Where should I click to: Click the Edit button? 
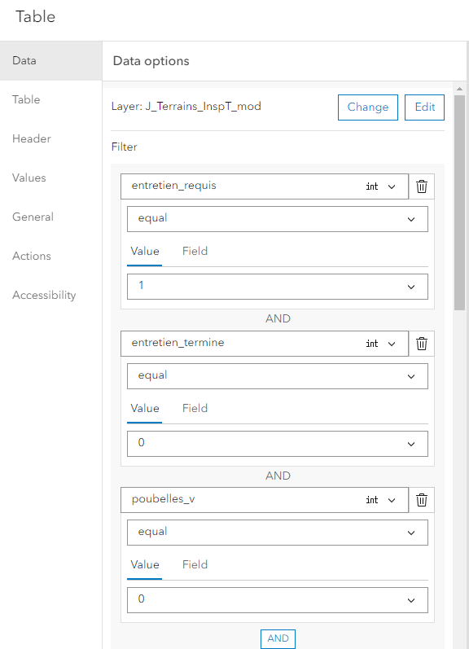424,107
